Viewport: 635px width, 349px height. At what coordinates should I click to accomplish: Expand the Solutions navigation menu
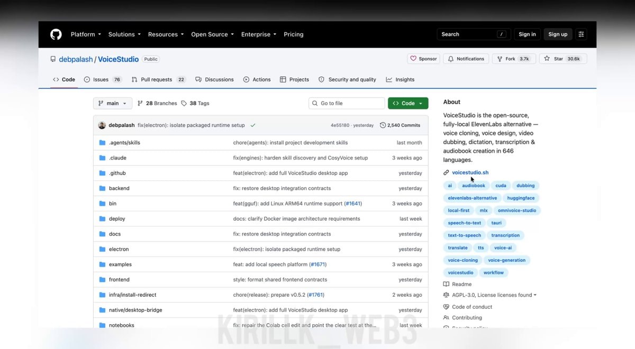pos(124,34)
